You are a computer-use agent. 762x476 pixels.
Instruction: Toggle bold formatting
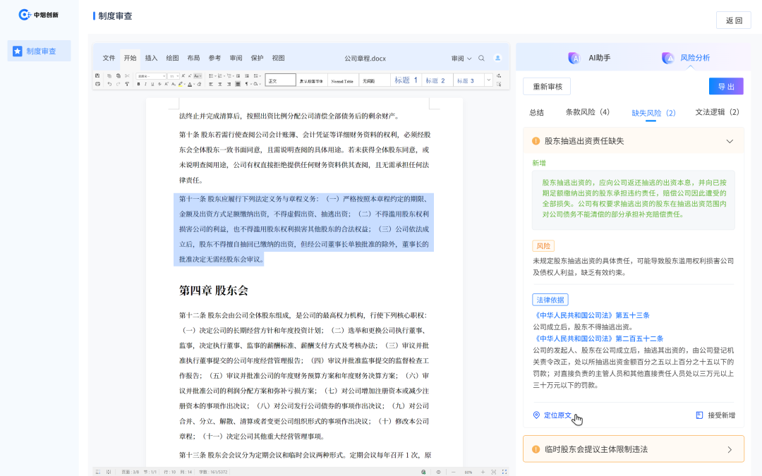[x=138, y=84]
